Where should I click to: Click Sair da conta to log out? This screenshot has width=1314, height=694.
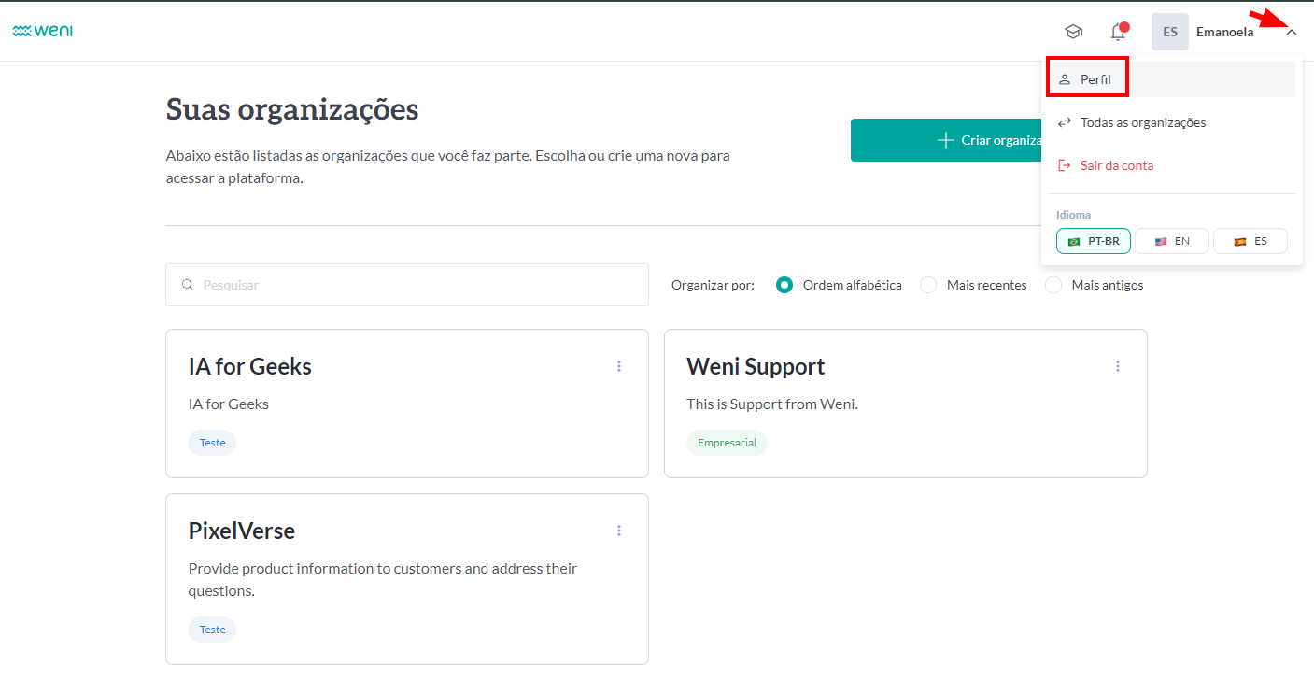coord(1116,165)
